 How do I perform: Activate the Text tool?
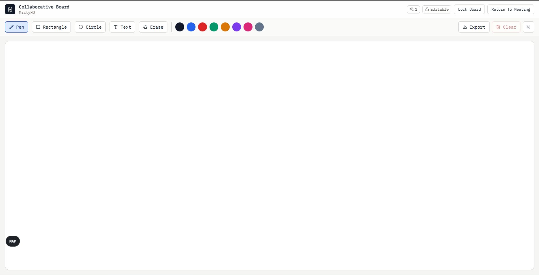122,27
